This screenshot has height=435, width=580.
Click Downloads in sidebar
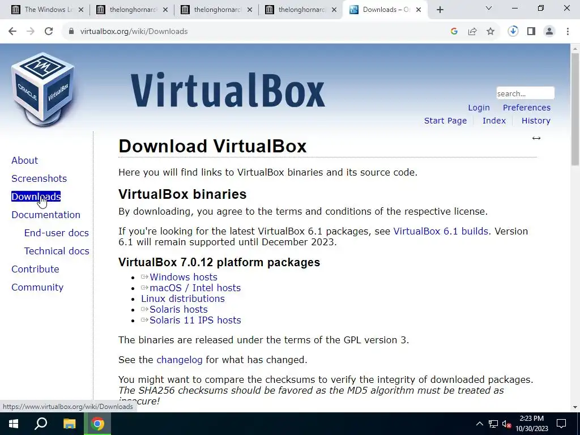pos(36,197)
